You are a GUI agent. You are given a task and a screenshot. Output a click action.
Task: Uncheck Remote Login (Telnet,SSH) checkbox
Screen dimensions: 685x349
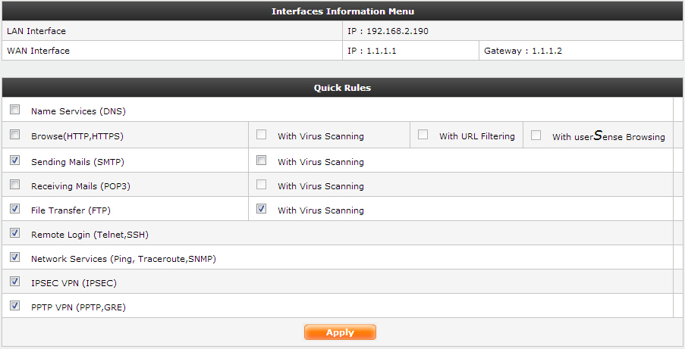[15, 233]
